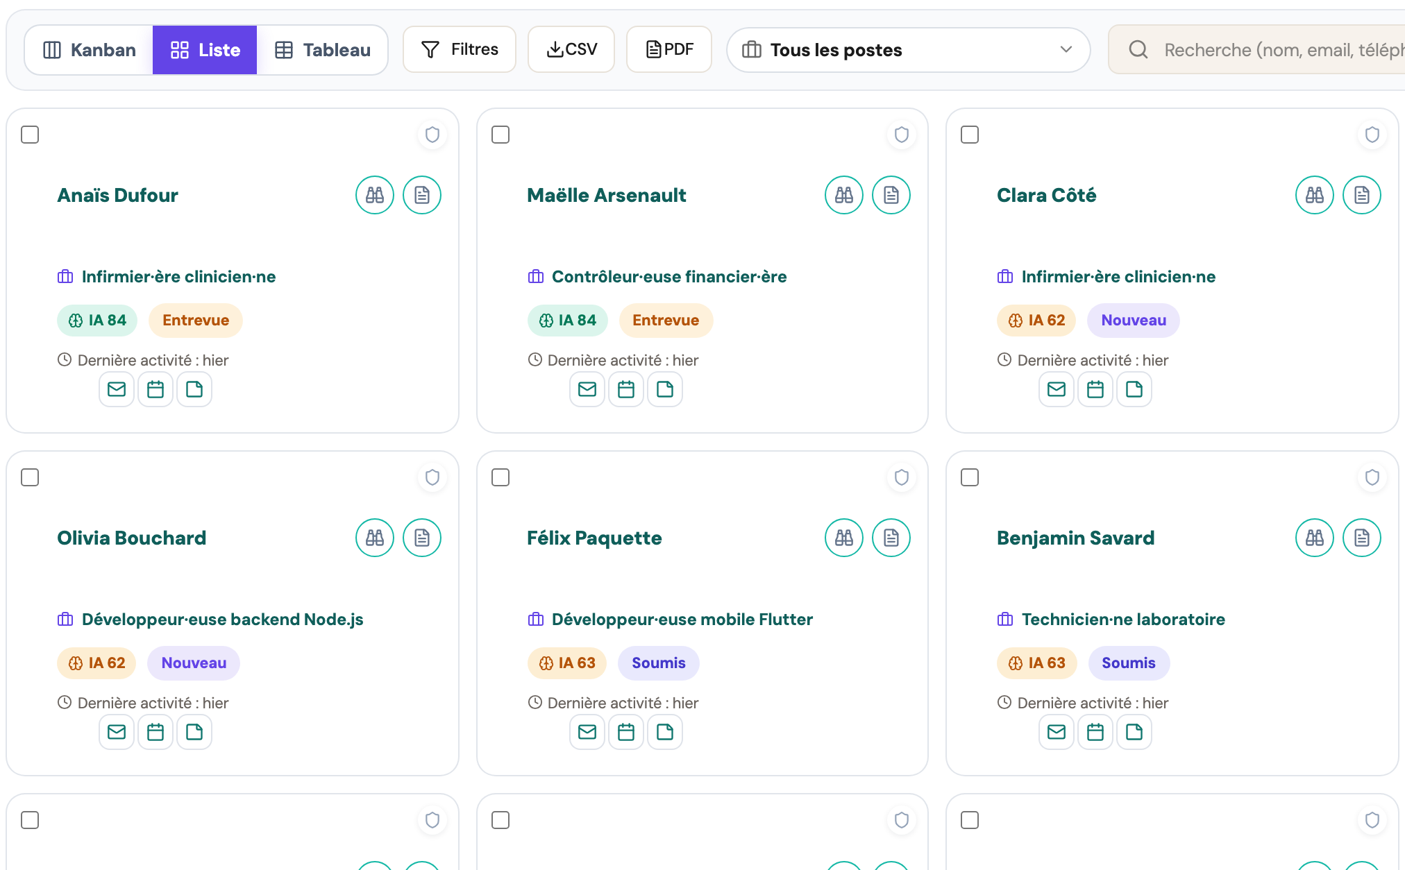Click the search field for candidates

1256,50
